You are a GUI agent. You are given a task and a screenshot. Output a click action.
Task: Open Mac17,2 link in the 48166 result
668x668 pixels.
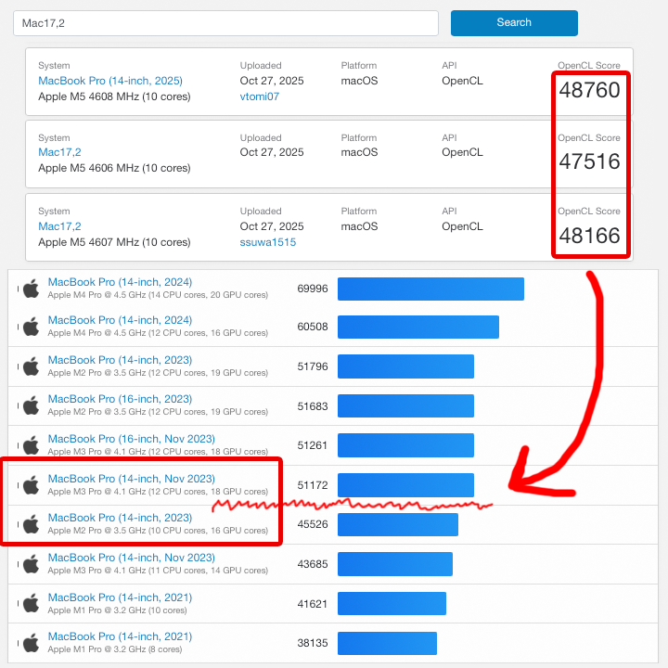pos(59,226)
